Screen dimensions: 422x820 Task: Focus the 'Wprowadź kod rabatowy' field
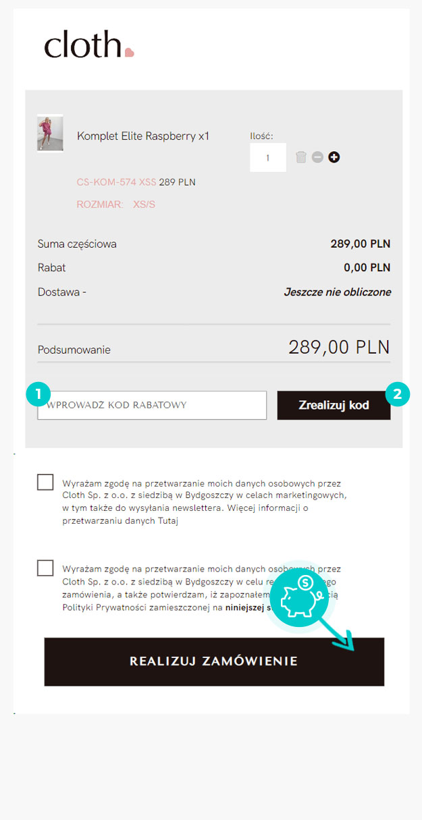pos(152,405)
